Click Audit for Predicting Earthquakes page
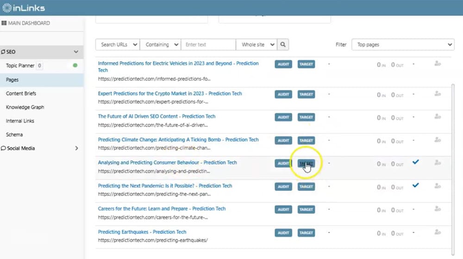 [x=283, y=233]
